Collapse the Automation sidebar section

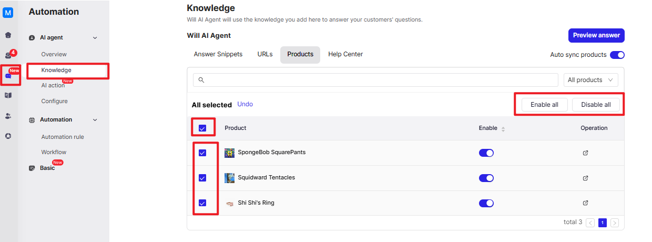[95, 120]
